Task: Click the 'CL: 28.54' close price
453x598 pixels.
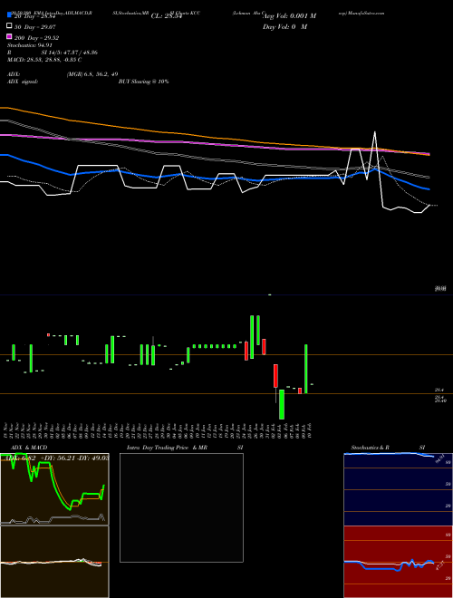Action: (167, 16)
